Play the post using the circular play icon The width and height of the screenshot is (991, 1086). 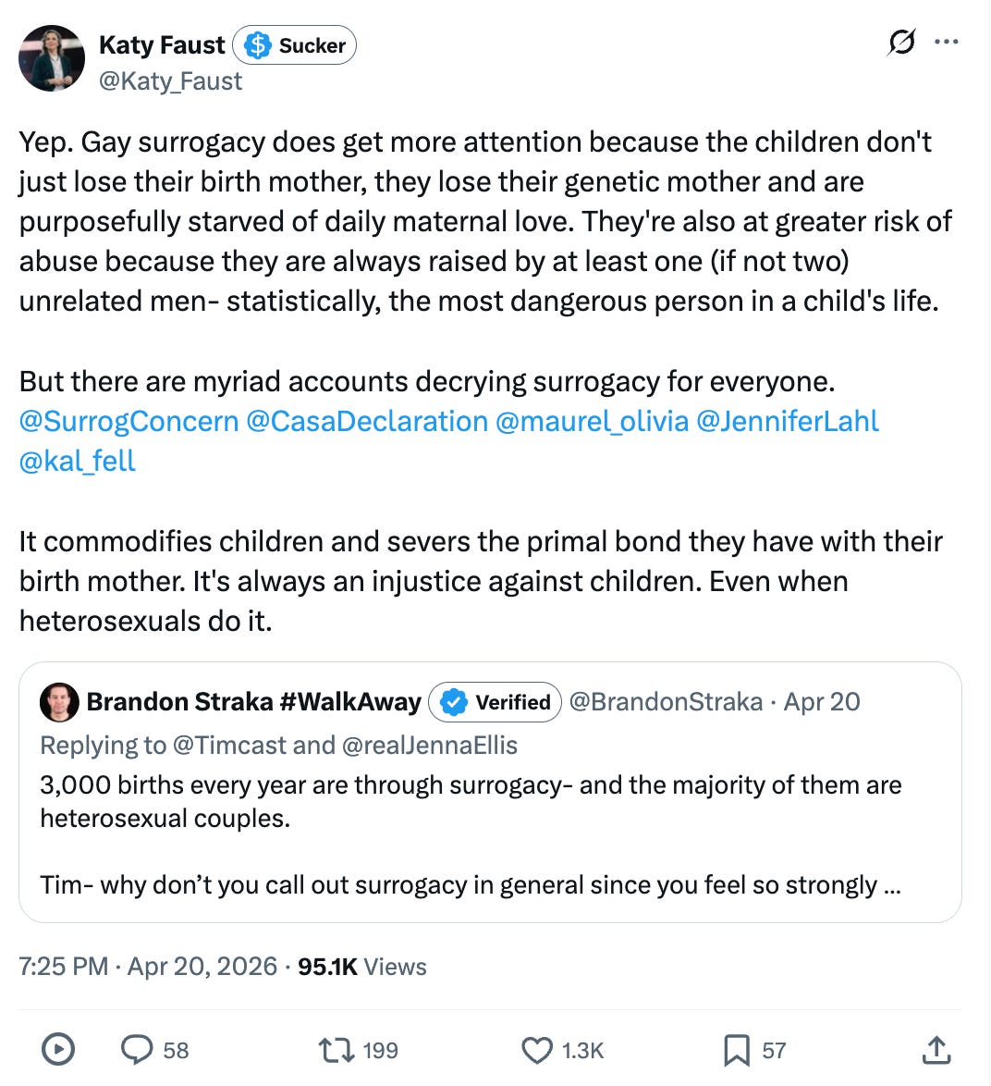tap(58, 1049)
